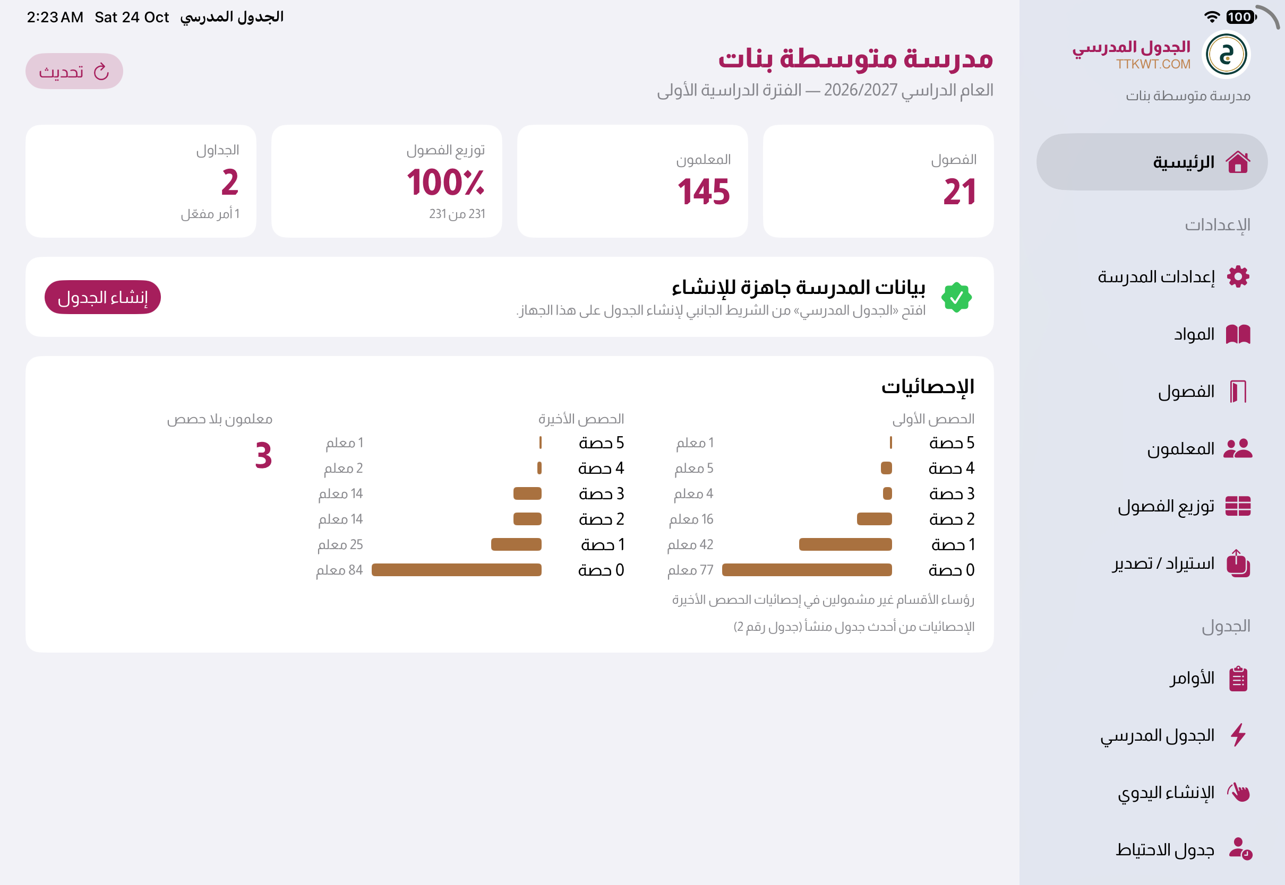Viewport: 1285px width, 885px height.
Task: Open جدول الاحتياط sidebar label
Action: tap(1165, 849)
